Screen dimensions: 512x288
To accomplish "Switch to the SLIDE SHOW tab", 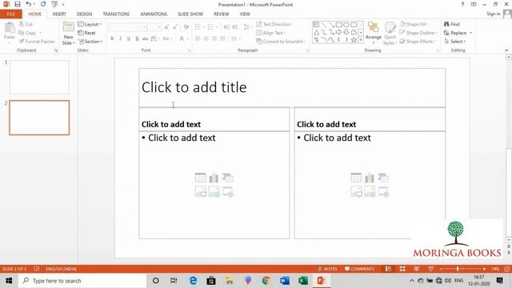I will (190, 14).
